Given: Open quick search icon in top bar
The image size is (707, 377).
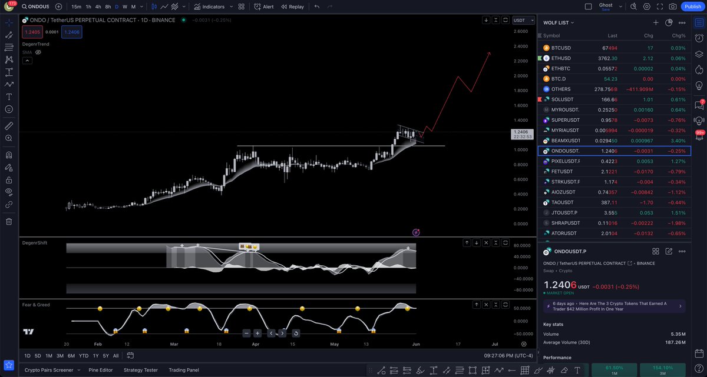Looking at the screenshot, I should 633,6.
